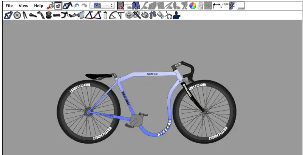Click the blue lug component icon

(x=153, y=15)
